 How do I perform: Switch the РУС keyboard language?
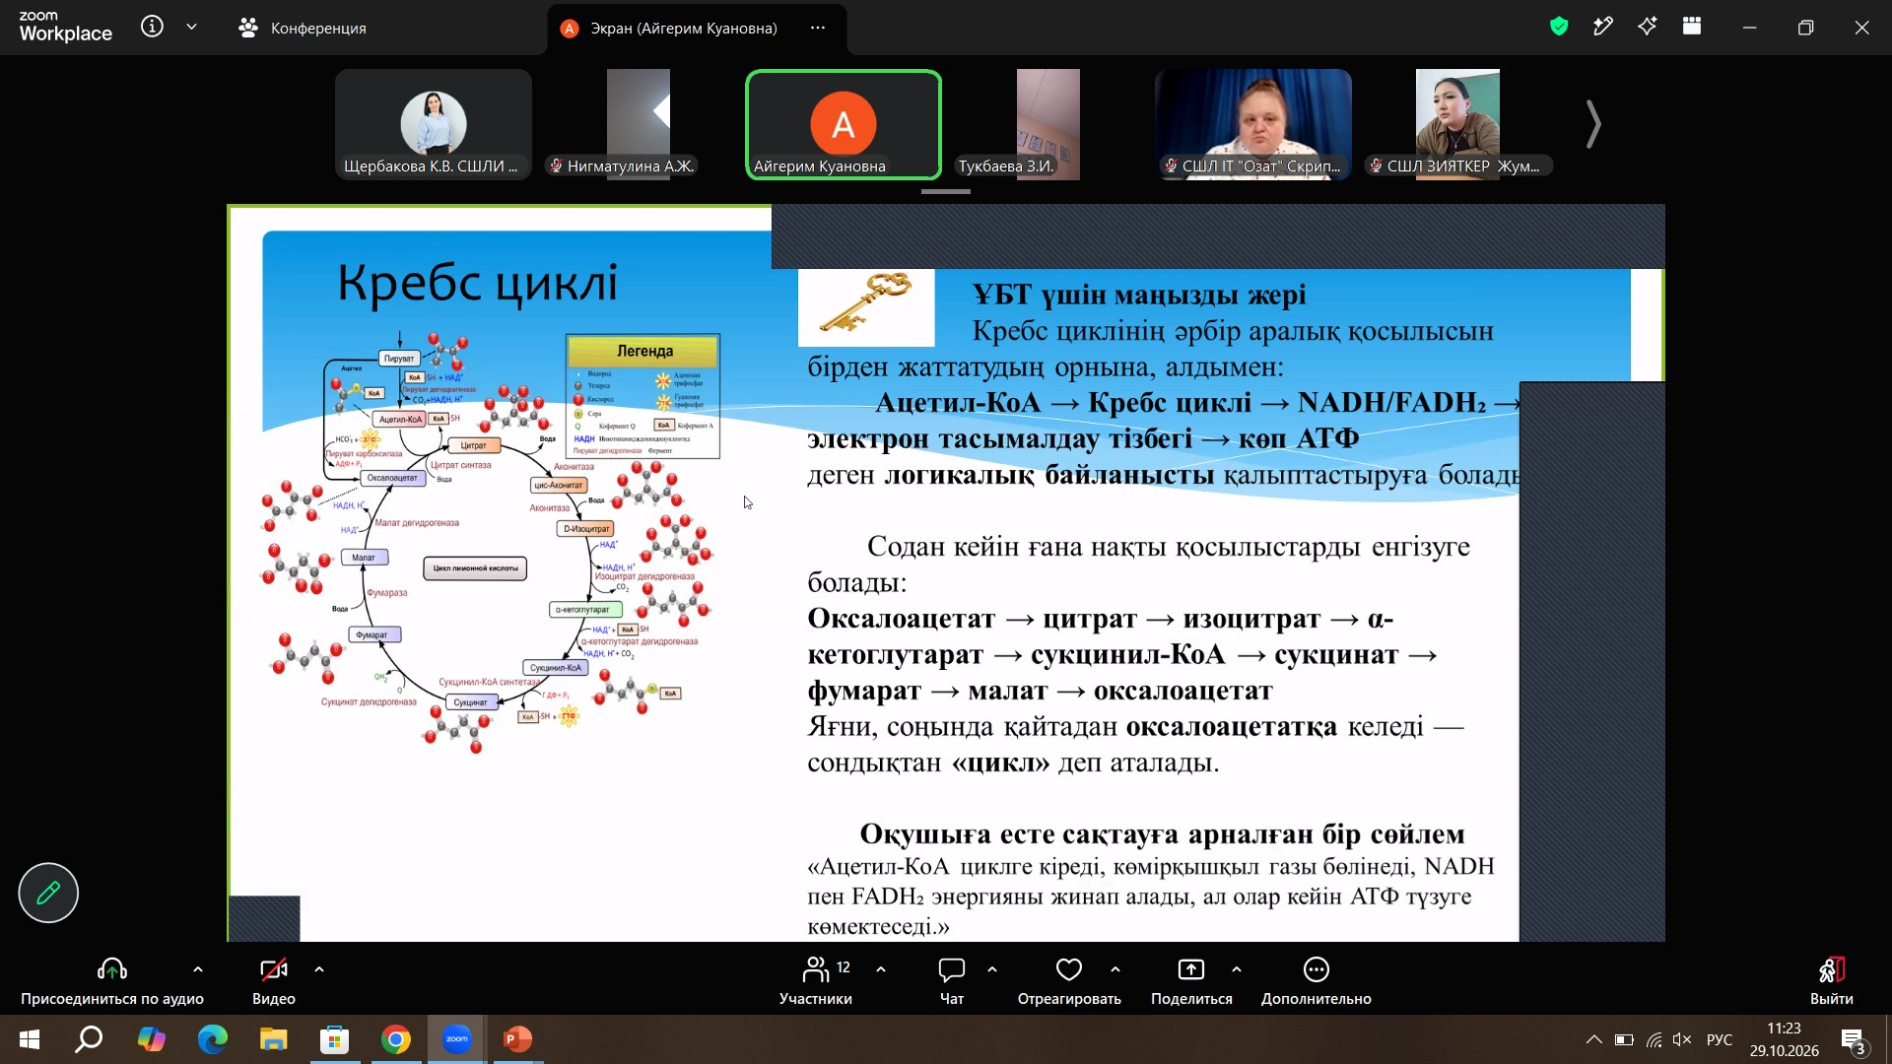click(x=1720, y=1039)
